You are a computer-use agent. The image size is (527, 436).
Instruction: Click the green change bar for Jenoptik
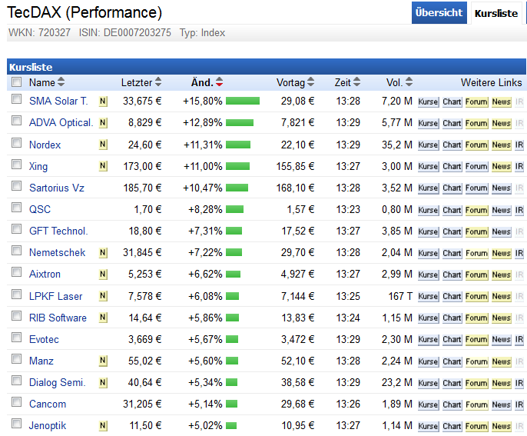pyautogui.click(x=231, y=425)
